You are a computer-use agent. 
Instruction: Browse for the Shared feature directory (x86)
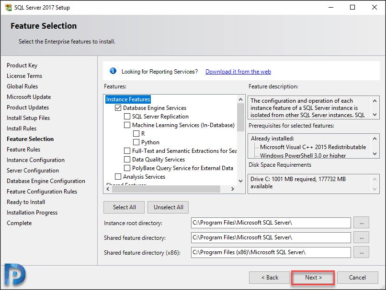coord(362,252)
